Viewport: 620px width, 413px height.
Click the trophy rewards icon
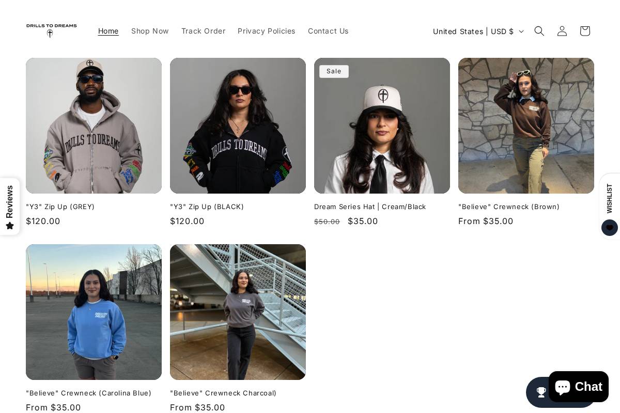pyautogui.click(x=540, y=392)
